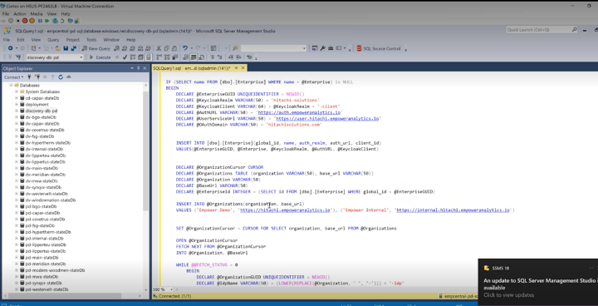Cut selection with the scissors icon
Viewport: 598px width, 306px height.
pos(159,48)
